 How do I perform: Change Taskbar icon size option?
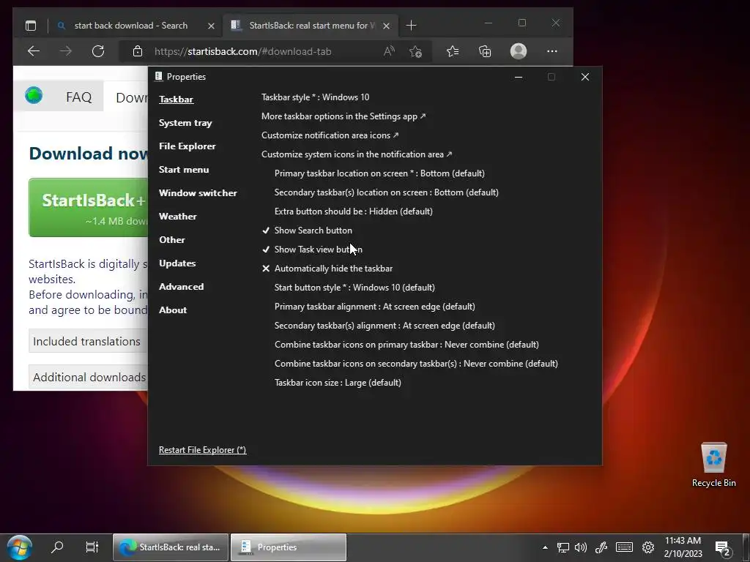pos(338,383)
